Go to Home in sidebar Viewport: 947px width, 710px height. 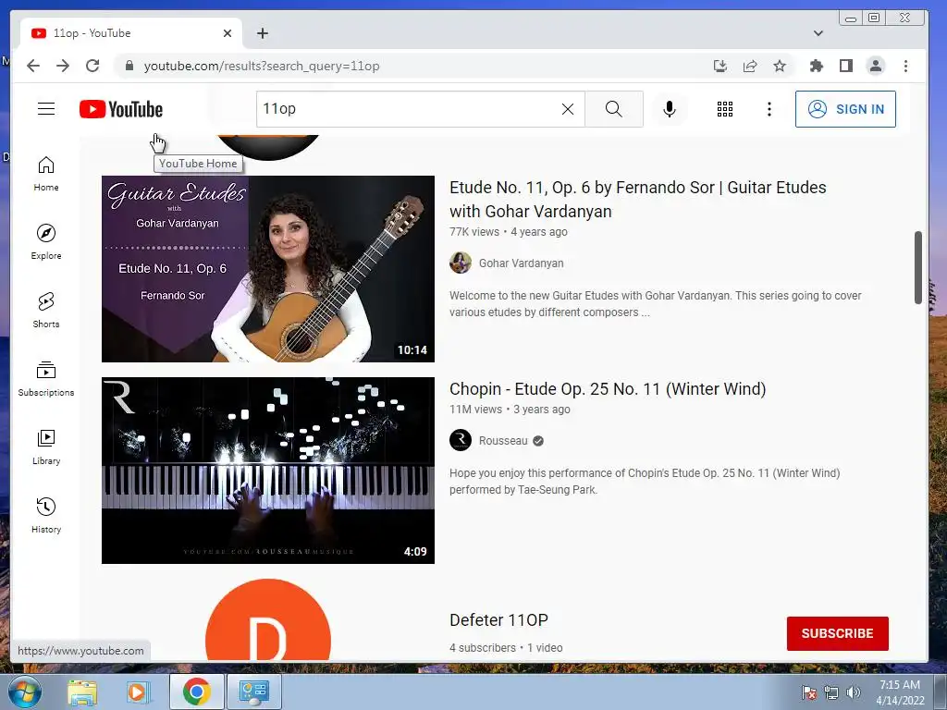46,174
